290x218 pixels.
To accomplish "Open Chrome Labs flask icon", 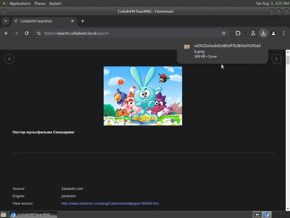I will pos(253,33).
